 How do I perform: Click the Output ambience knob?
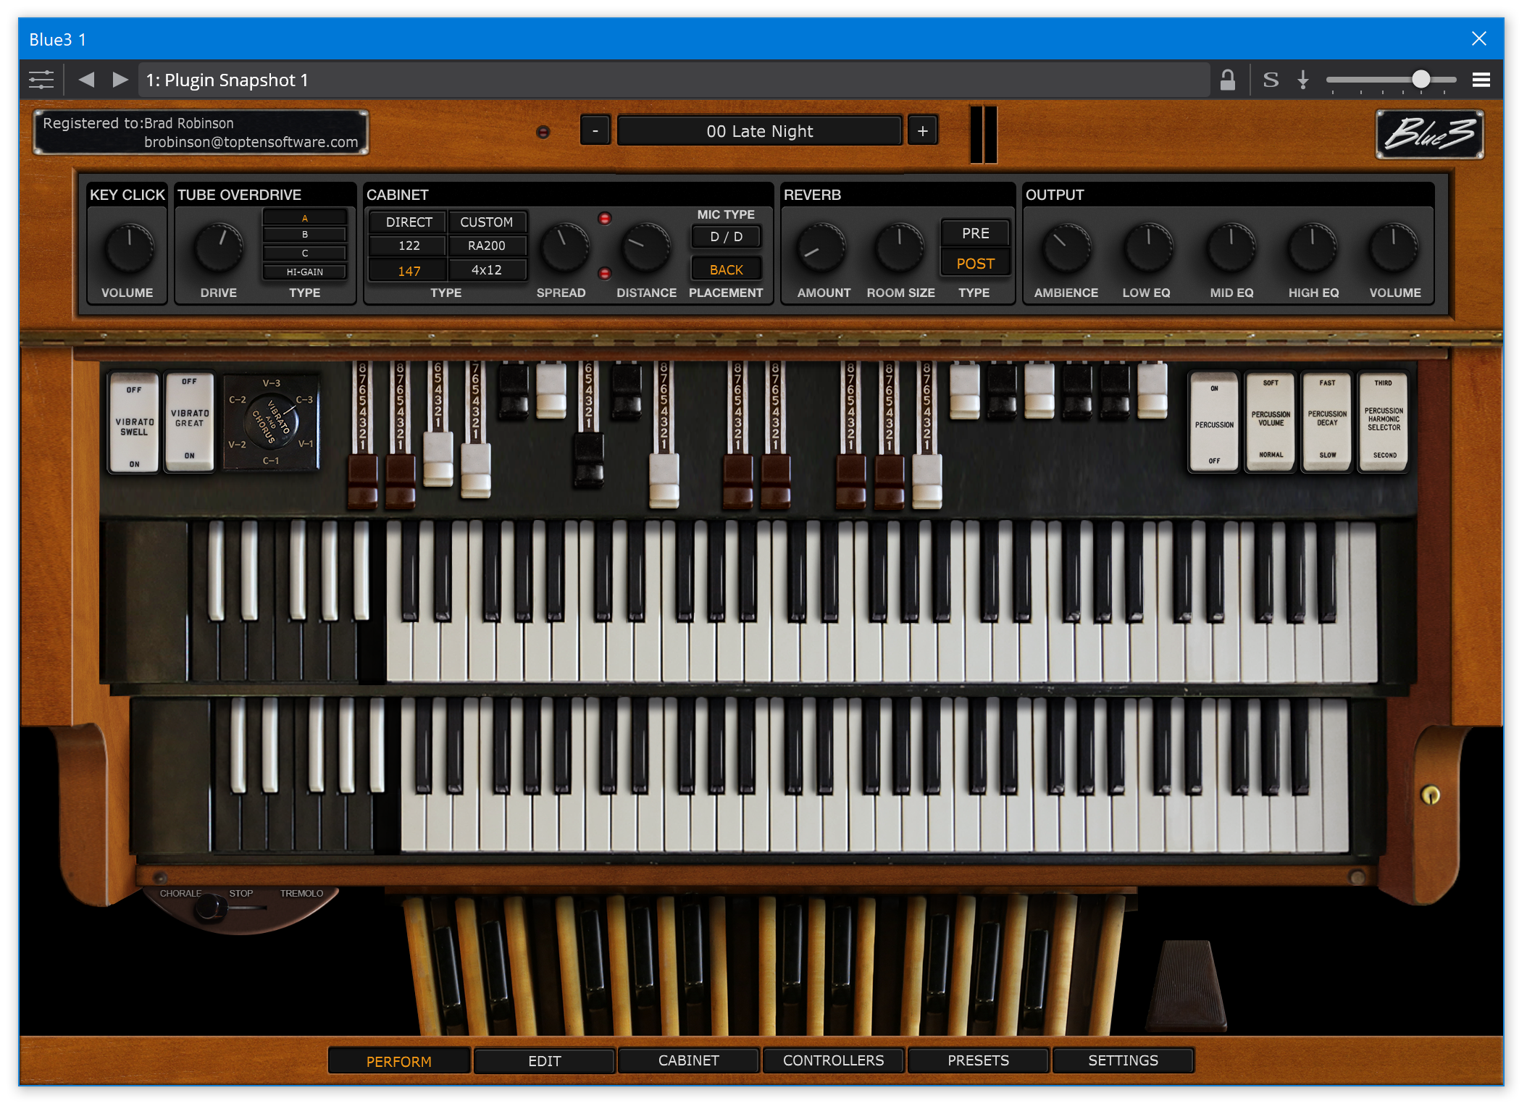1066,250
